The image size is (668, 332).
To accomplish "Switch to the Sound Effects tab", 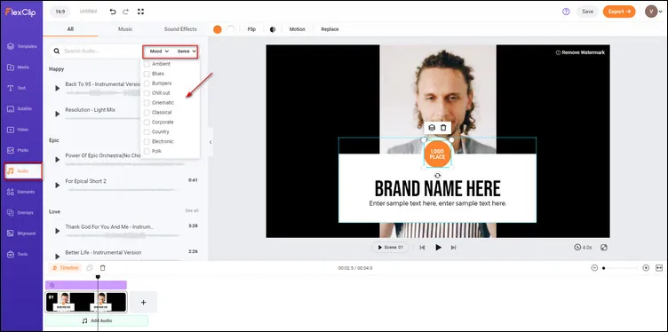I will tap(180, 29).
